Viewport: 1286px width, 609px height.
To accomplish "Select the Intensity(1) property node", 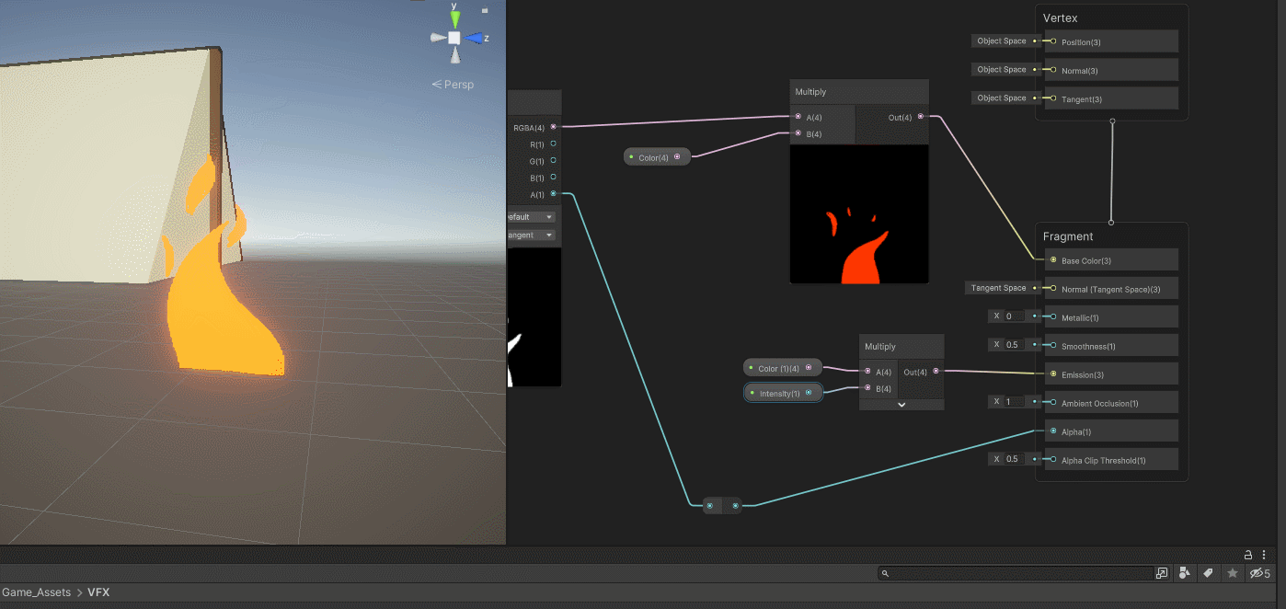I will pos(782,393).
